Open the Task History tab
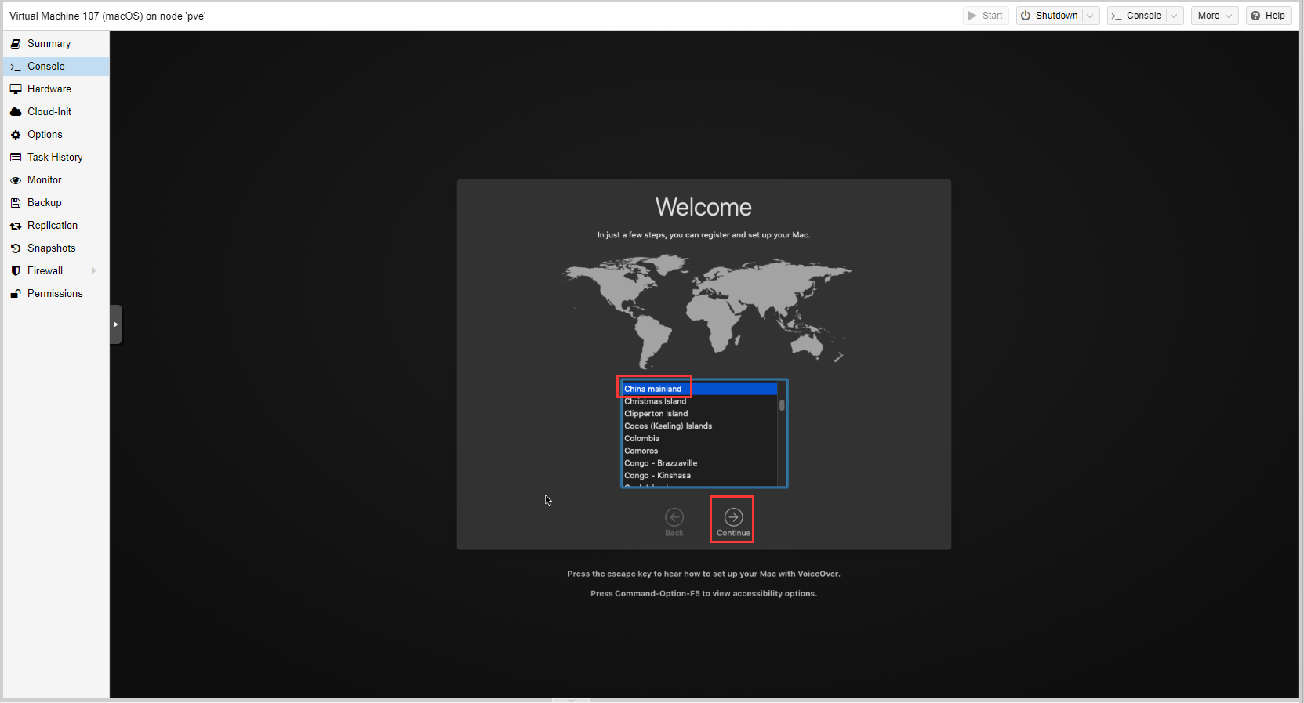 click(55, 158)
